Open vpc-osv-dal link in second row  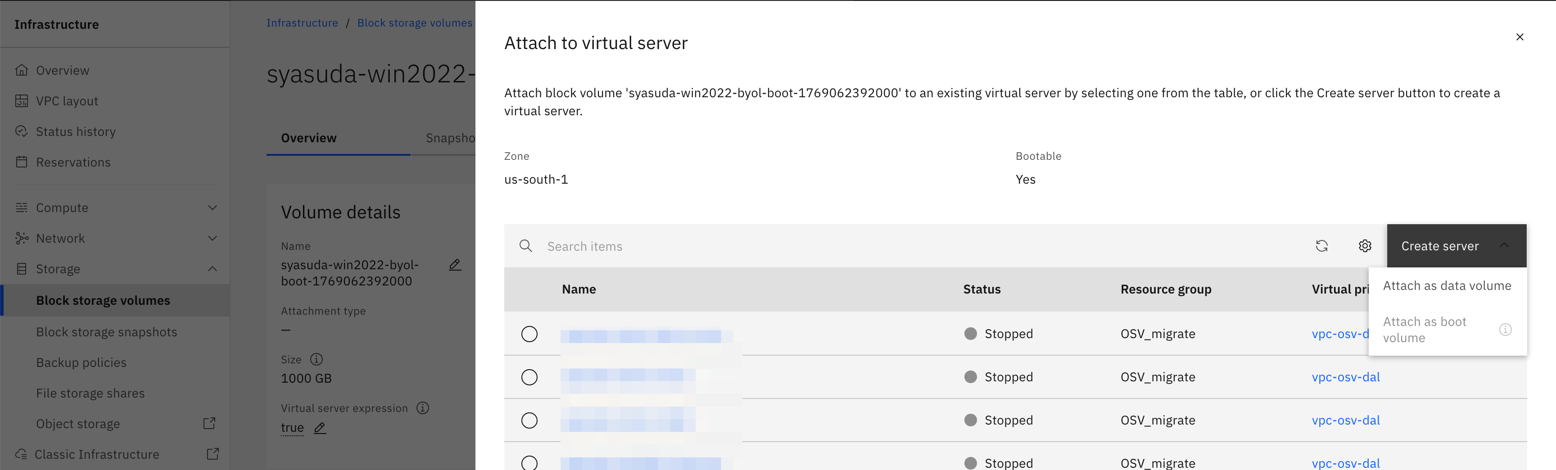pyautogui.click(x=1346, y=377)
